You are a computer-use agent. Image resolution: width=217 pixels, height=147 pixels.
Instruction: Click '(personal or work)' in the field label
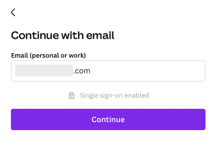pos(58,56)
